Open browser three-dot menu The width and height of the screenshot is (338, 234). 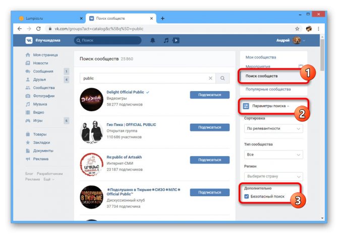(x=318, y=29)
